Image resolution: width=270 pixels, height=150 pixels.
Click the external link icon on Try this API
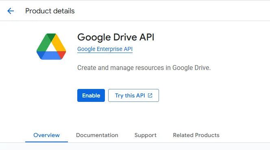[x=150, y=95]
